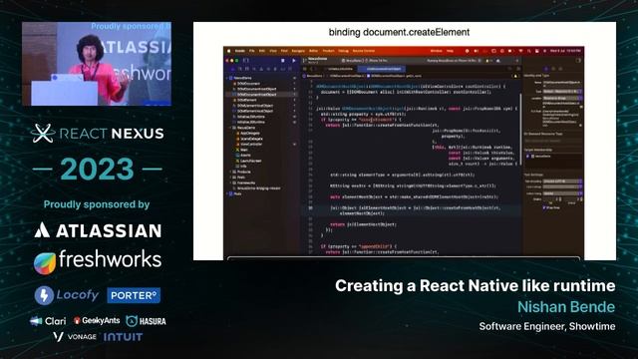638x359 pixels.
Task: Open the Line Endings dropdown
Action: pos(562,187)
